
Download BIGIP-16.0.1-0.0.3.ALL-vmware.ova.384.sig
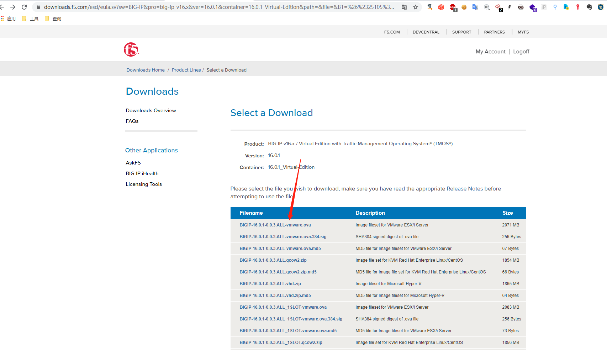283,237
